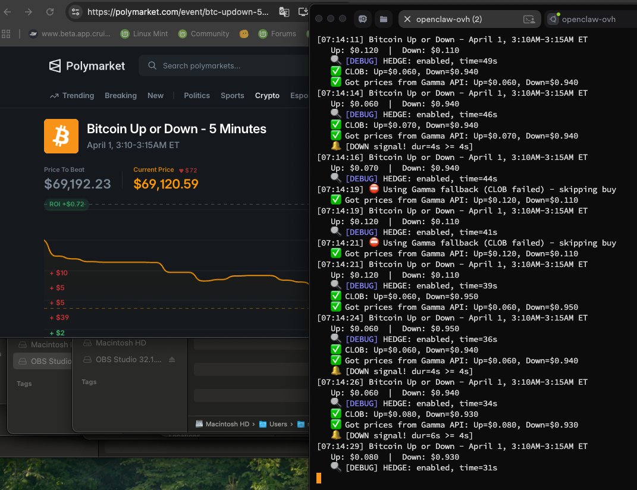The image size is (637, 490).
Task: Click the terminal cursor prompt
Action: click(x=319, y=478)
